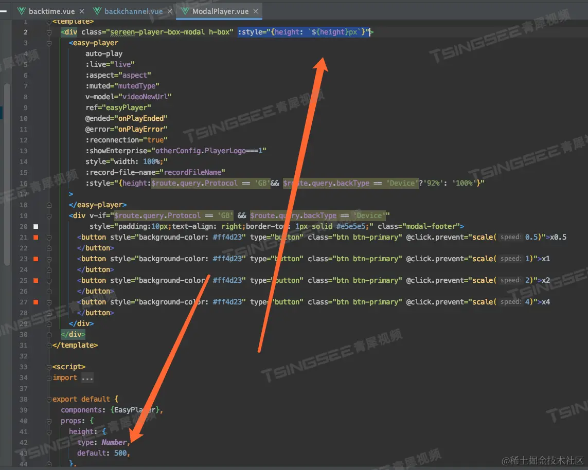Image resolution: width=588 pixels, height=470 pixels.
Task: Click 'onPlayError' handler name
Action: (141, 129)
